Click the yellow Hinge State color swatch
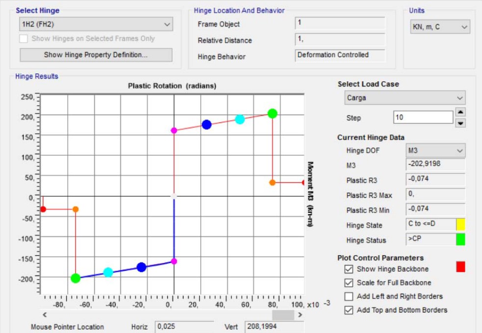The width and height of the screenshot is (482, 333). [x=460, y=225]
